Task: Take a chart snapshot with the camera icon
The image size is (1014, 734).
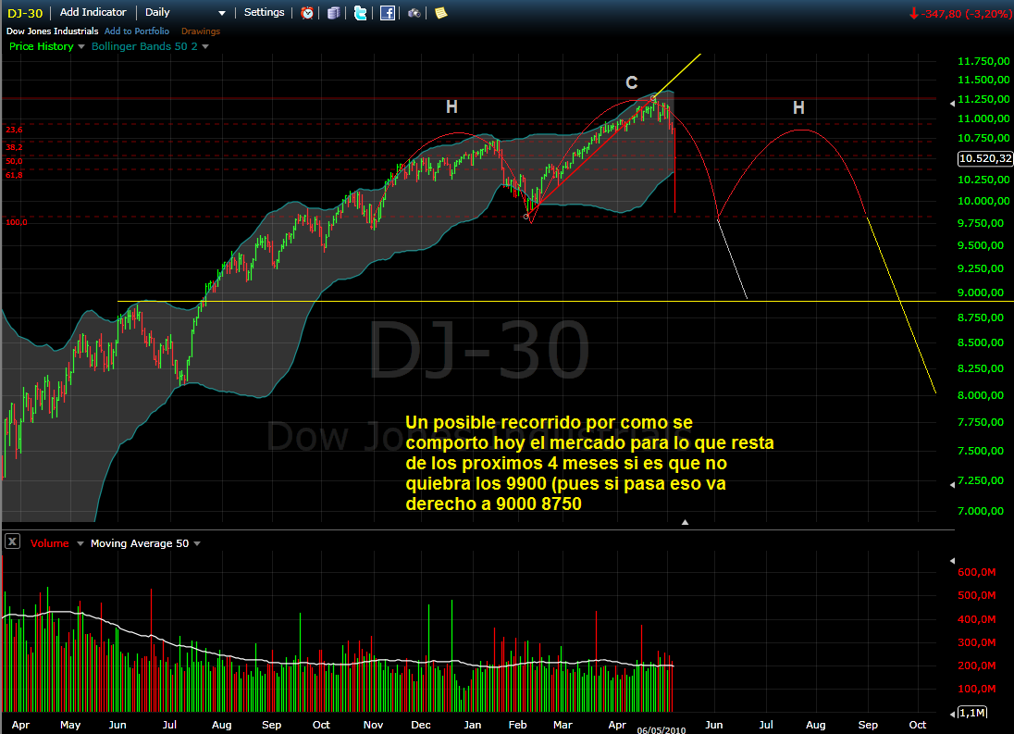Action: [x=414, y=13]
